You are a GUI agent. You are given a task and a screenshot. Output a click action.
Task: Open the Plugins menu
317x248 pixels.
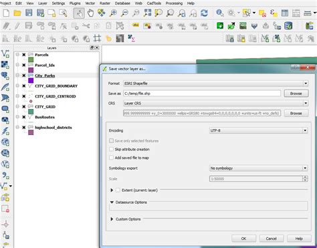(x=75, y=3)
